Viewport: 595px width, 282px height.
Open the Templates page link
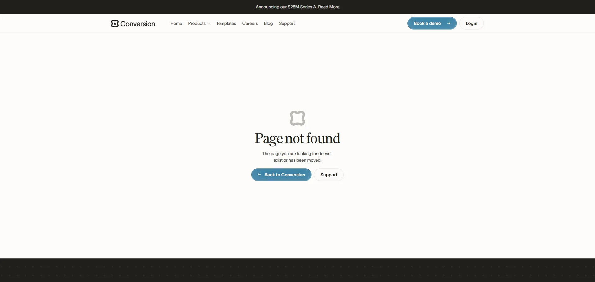click(x=226, y=23)
